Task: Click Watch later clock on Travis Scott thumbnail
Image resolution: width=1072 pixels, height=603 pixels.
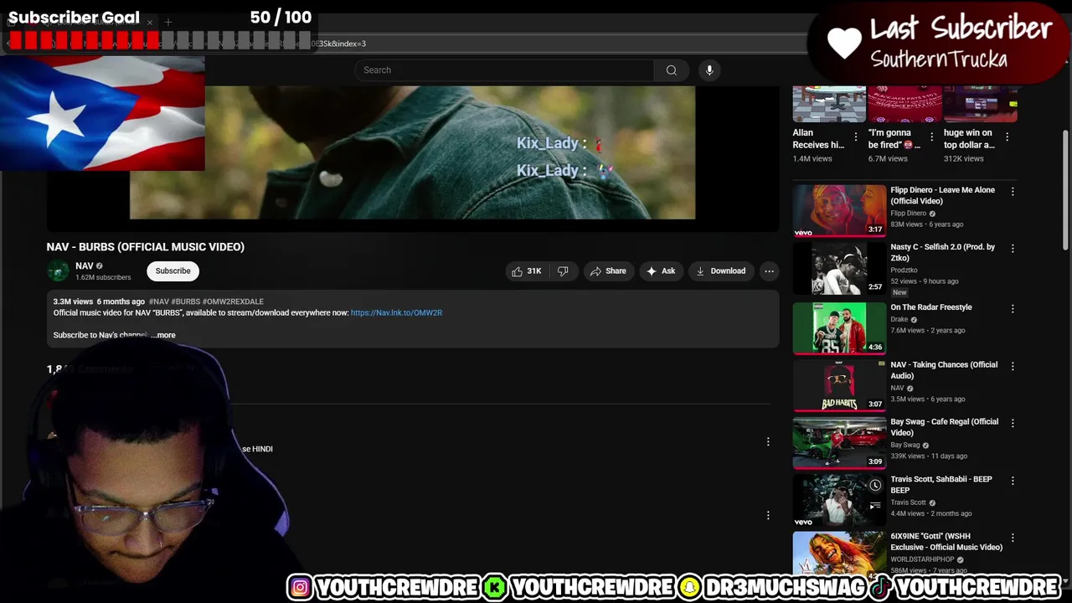Action: point(875,485)
